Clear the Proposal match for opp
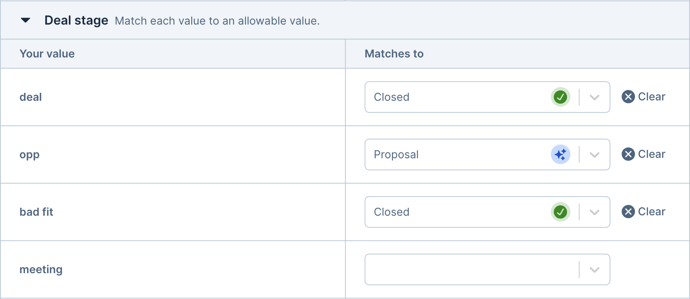Screen dimensions: 690x299 pyautogui.click(x=644, y=154)
